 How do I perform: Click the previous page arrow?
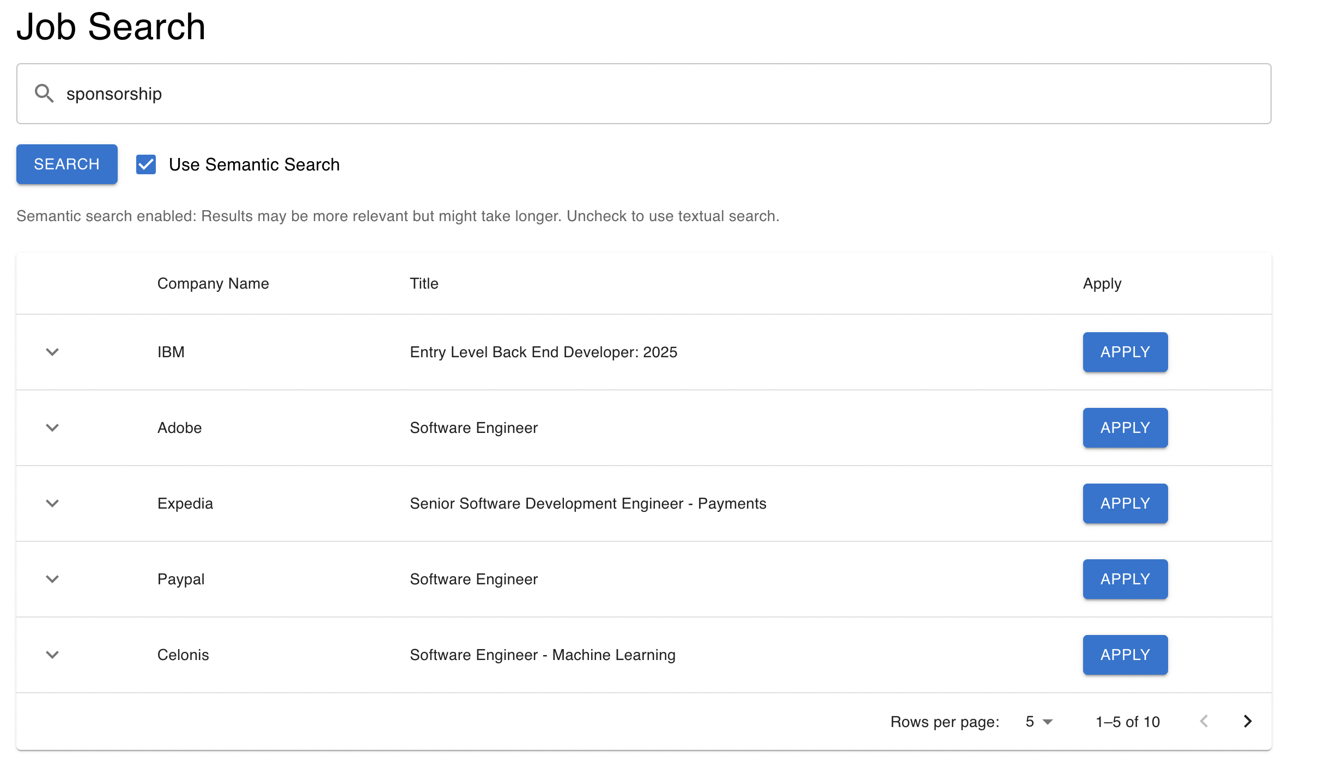point(1204,722)
